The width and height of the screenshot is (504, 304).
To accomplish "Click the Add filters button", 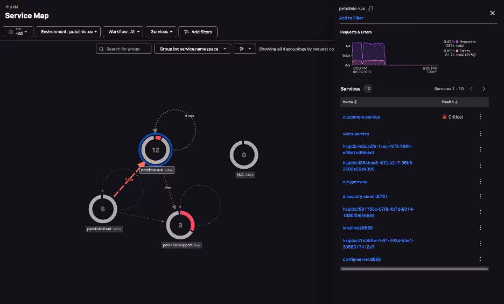I will click(198, 32).
